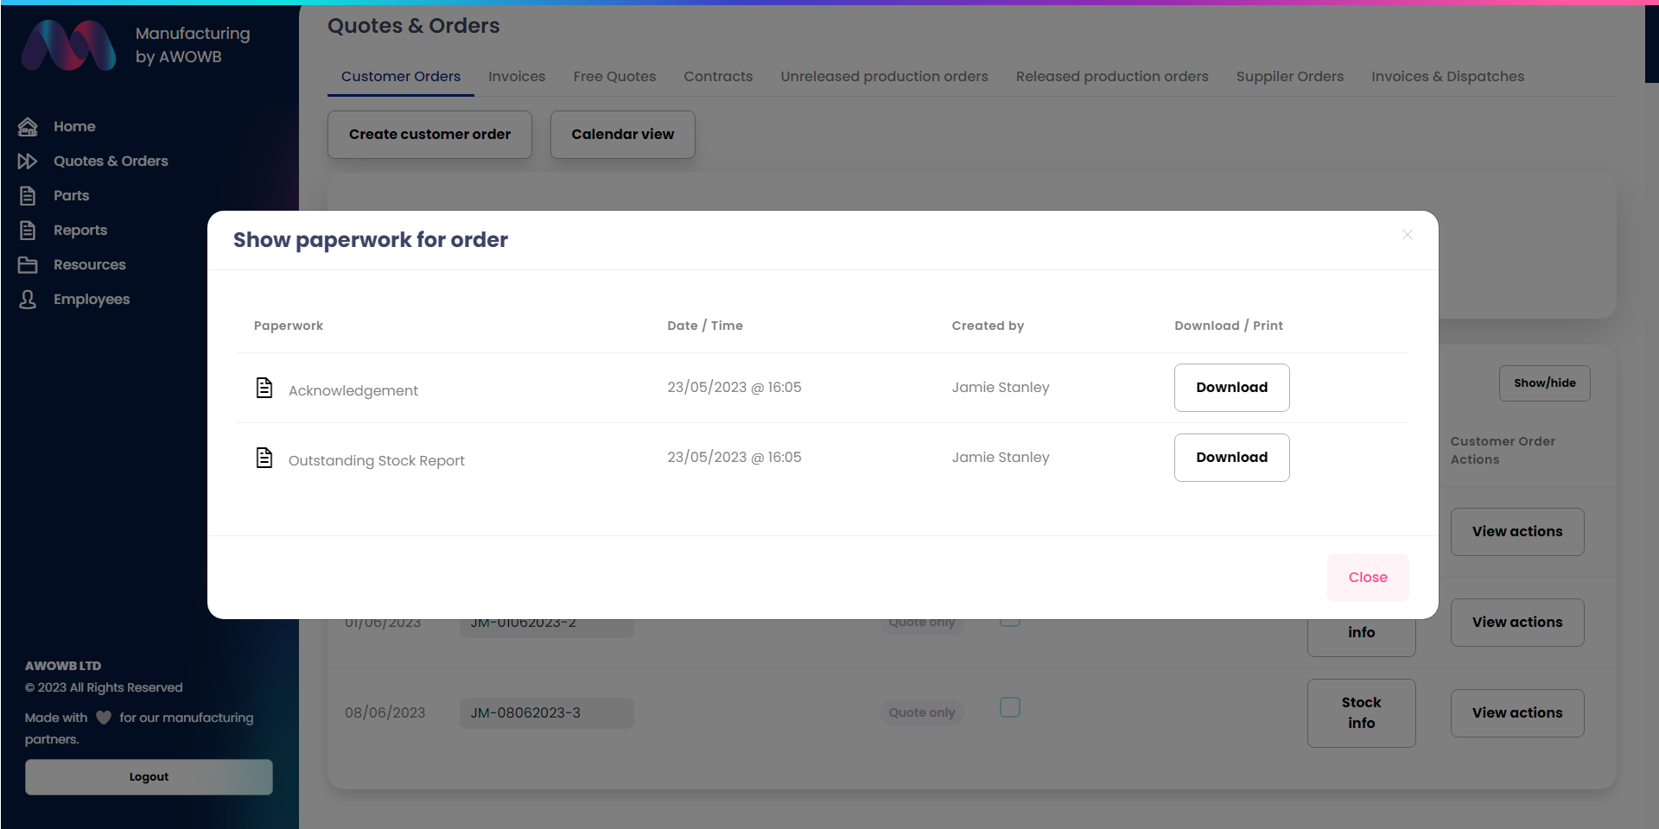Click the Paperwork column header
Image resolution: width=1659 pixels, height=829 pixels.
click(x=289, y=326)
